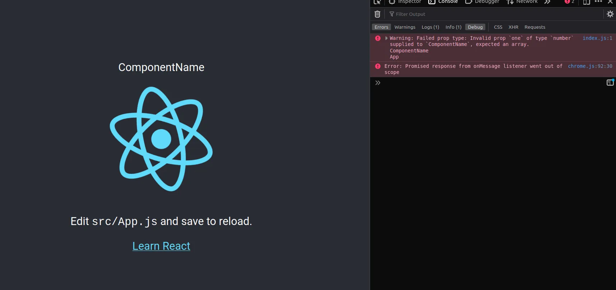Select the 'Warning: Failed prop type' message text

[x=481, y=41]
